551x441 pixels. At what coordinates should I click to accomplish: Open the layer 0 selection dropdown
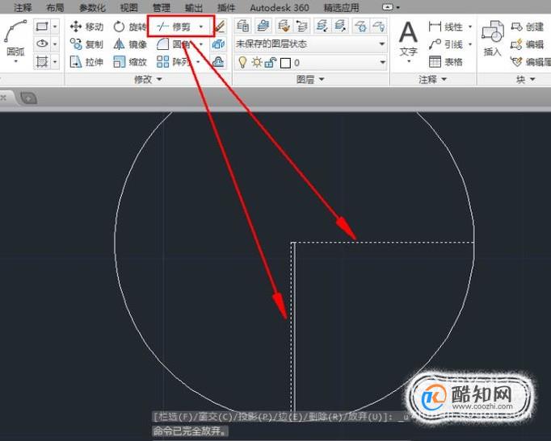[382, 63]
